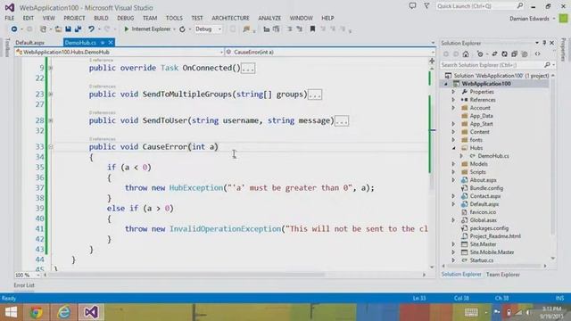Open the notifications filter flag icon
This screenshot has height=321, width=571.
[426, 6]
